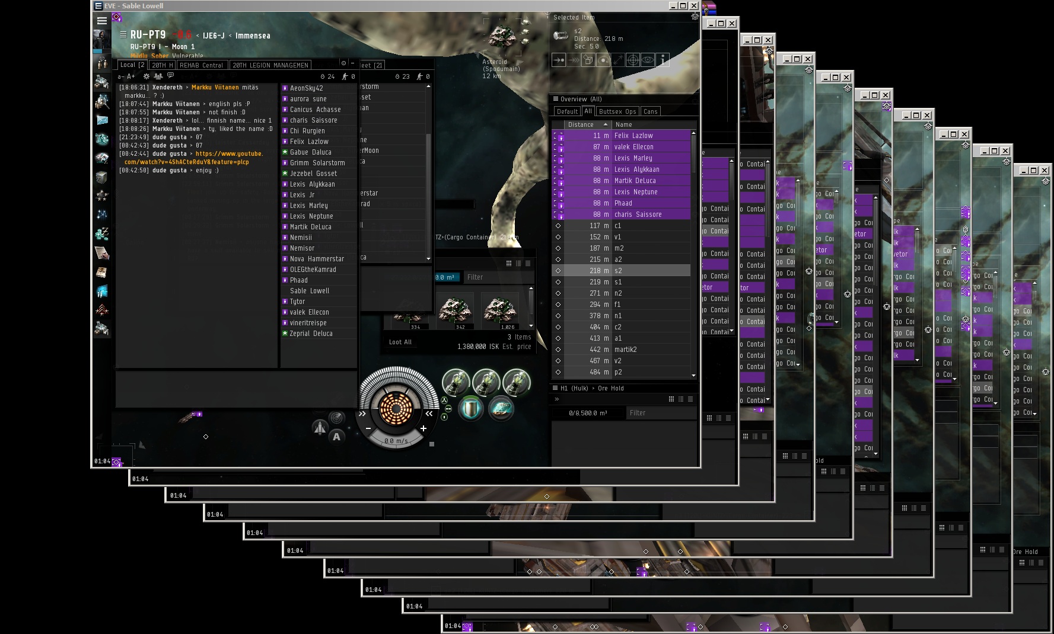Activate the leftmost strip miner module
This screenshot has width=1054, height=634.
click(456, 382)
